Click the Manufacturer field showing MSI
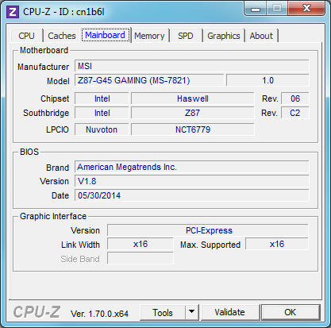The width and height of the screenshot is (331, 328). (191, 66)
